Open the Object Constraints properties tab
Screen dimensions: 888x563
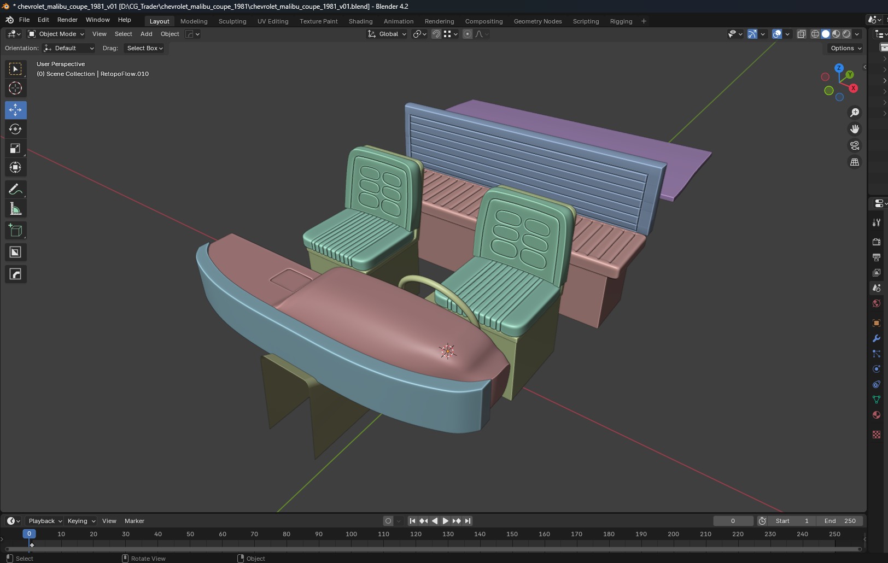[x=877, y=384]
